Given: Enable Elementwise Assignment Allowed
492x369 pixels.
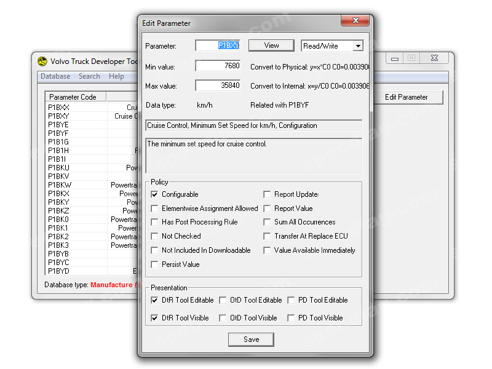Looking at the screenshot, I should tap(154, 208).
